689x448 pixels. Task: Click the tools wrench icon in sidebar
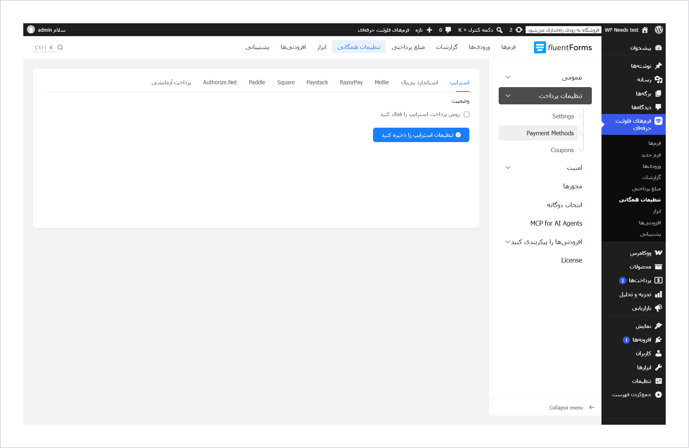pos(658,367)
